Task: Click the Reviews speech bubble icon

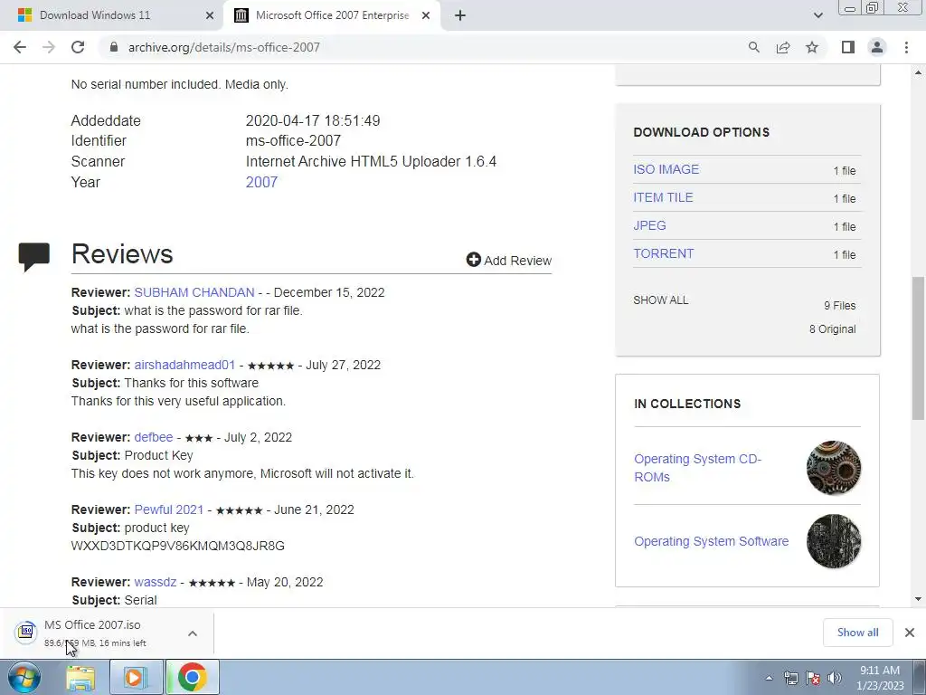Action: pos(33,256)
